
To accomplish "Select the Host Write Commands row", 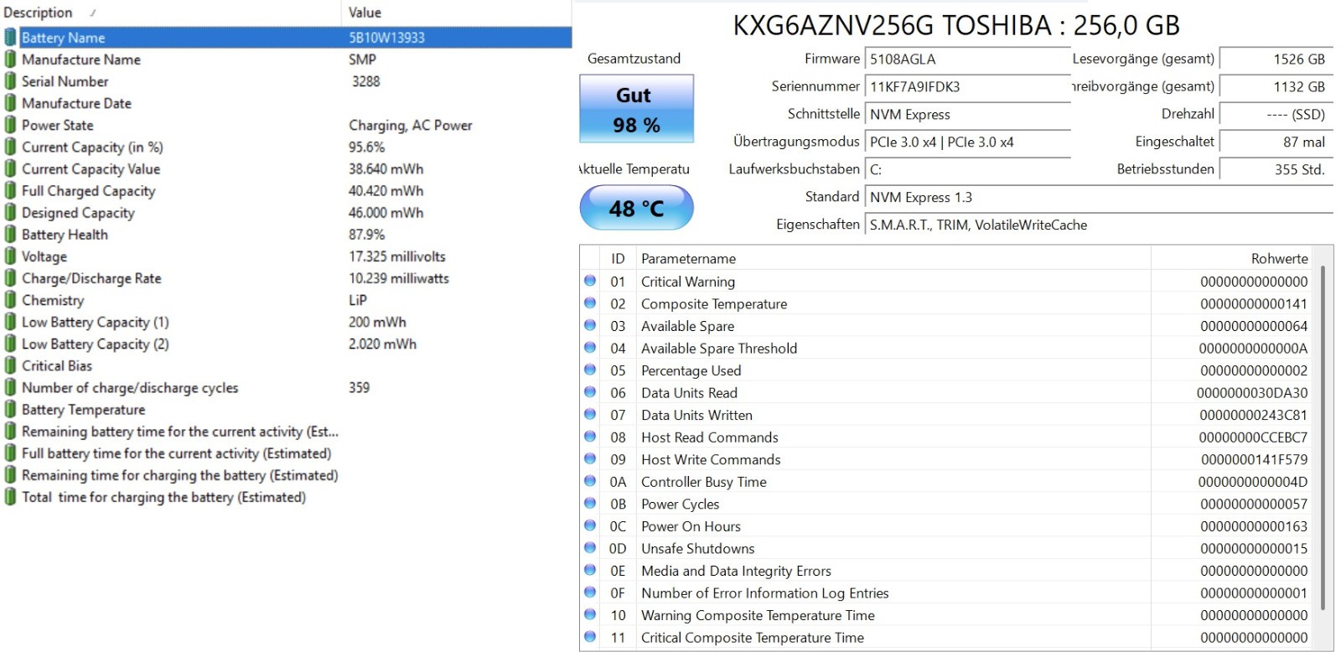I will pyautogui.click(x=947, y=458).
